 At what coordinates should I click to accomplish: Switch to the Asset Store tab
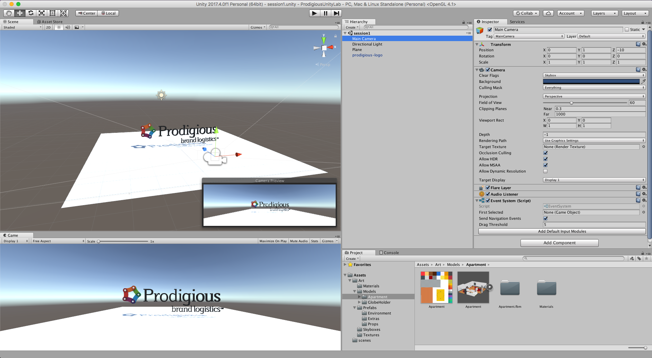50,22
